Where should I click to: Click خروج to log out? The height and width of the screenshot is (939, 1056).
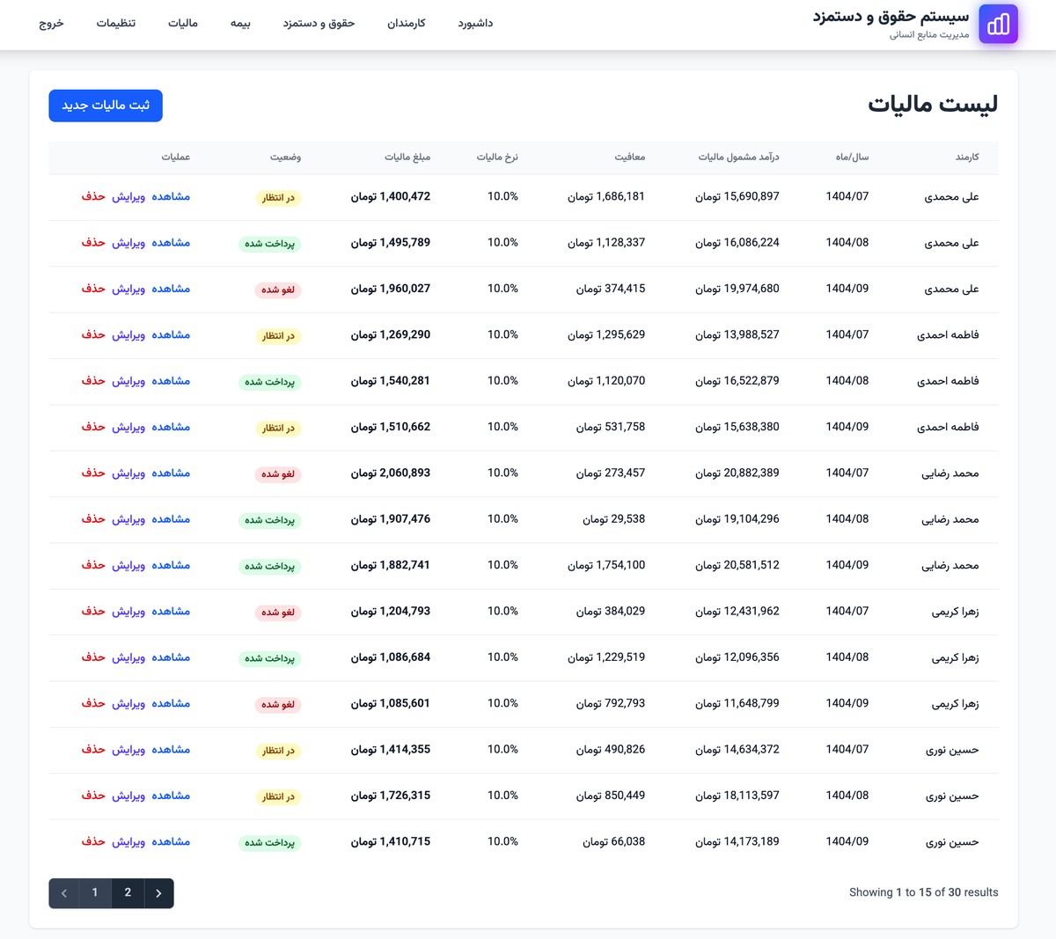(52, 24)
